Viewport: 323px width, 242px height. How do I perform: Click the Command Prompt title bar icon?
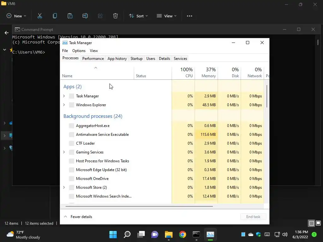click(x=17, y=30)
